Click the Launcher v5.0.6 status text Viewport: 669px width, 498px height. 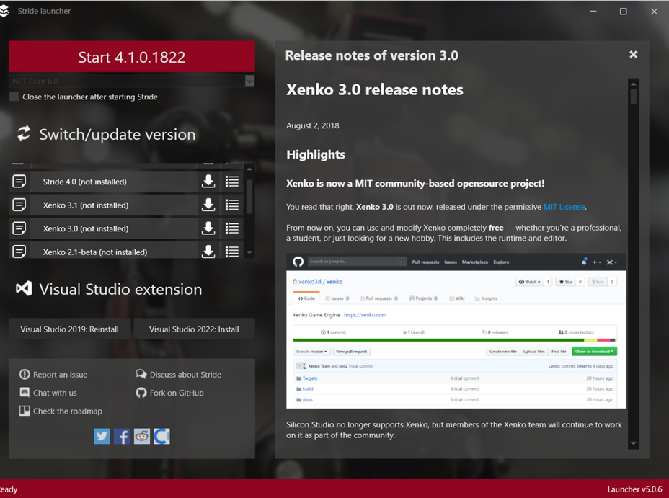click(635, 489)
